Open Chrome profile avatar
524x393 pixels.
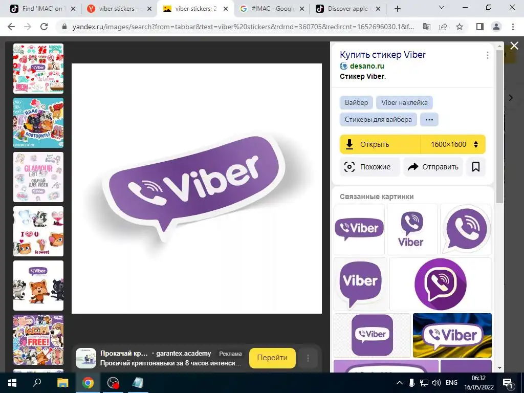coord(496,27)
